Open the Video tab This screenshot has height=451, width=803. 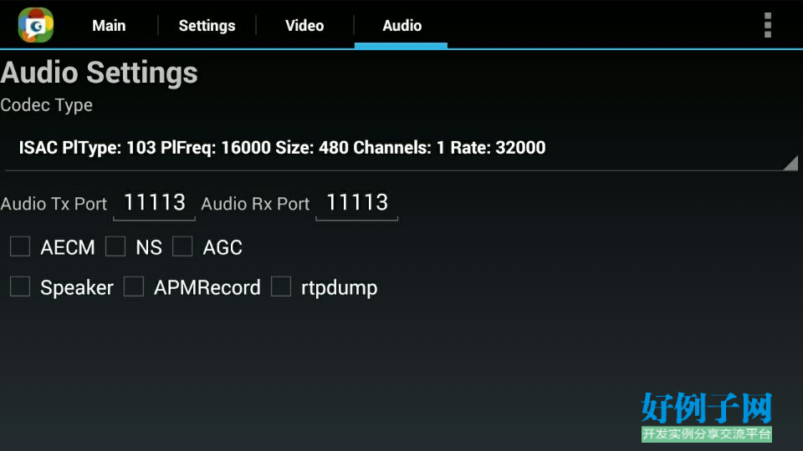point(304,26)
